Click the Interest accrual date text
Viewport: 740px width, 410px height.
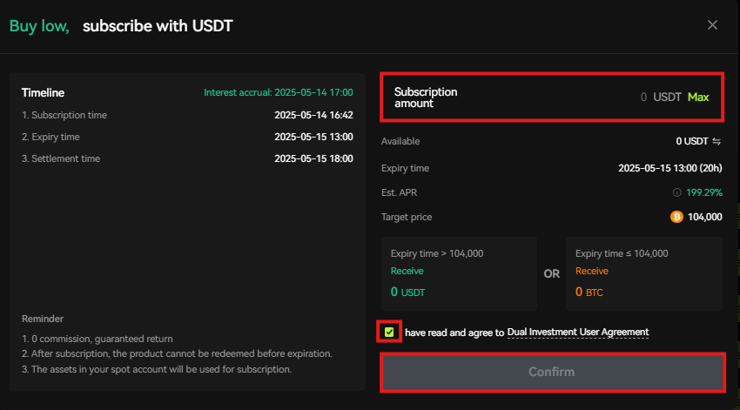[x=278, y=92]
